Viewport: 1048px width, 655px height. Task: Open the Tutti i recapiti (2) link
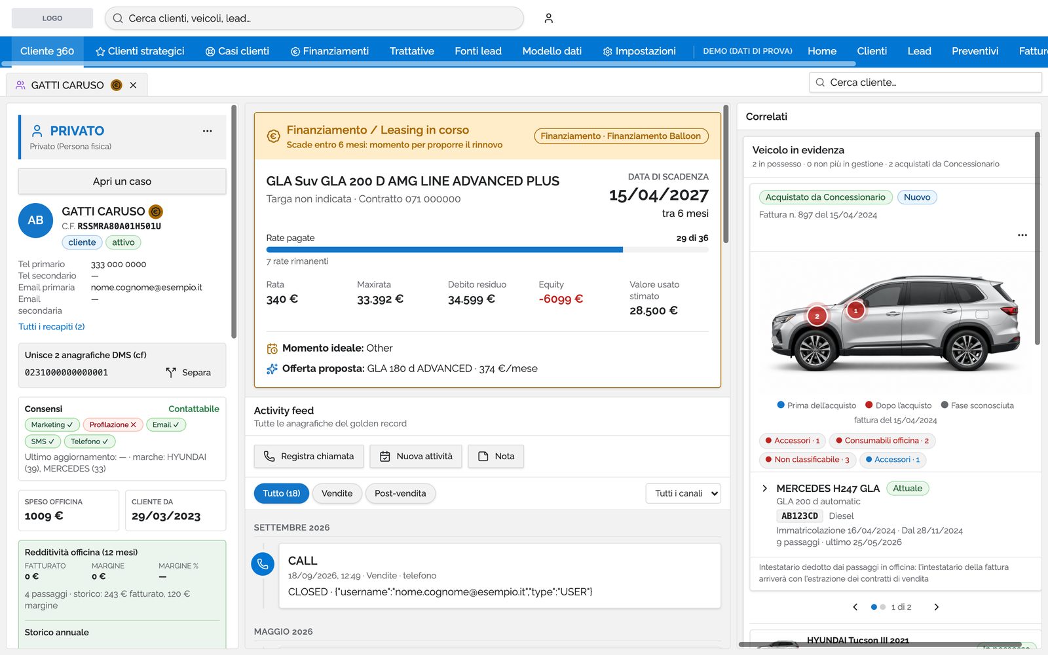[52, 327]
